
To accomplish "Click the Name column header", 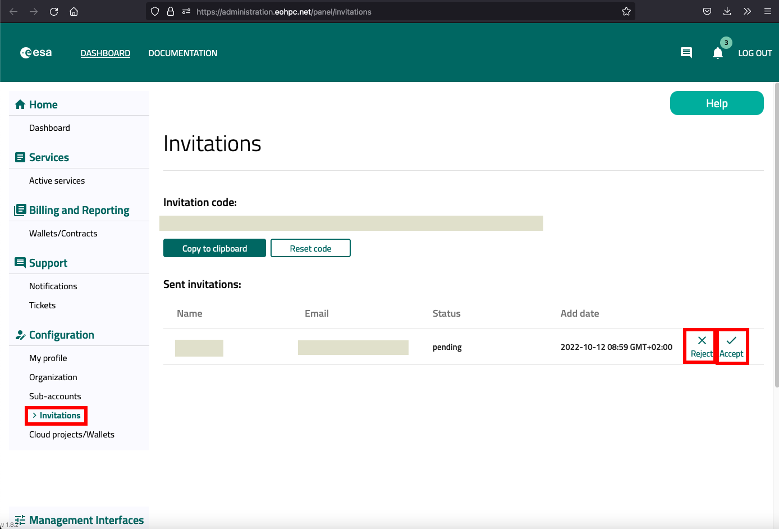I will 190,313.
